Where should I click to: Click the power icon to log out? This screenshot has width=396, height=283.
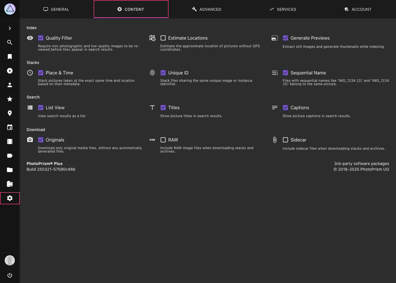coord(10,275)
